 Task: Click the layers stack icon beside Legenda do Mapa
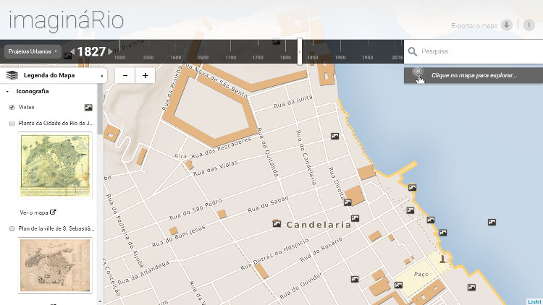coord(12,75)
